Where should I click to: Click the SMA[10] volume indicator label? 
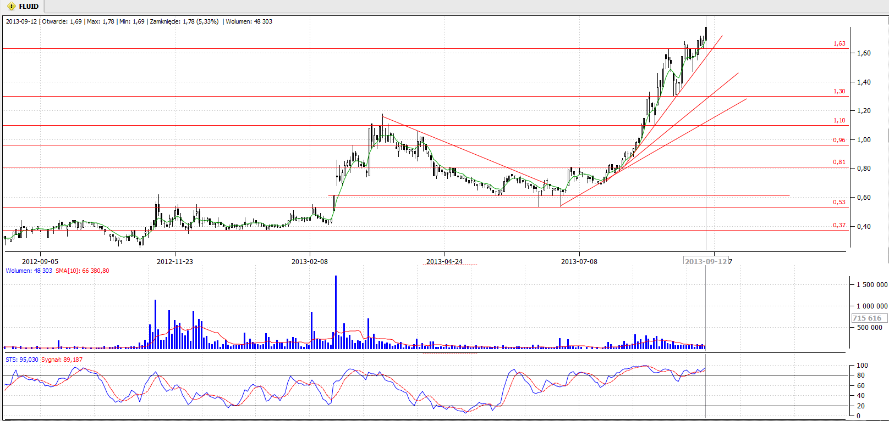(x=82, y=271)
